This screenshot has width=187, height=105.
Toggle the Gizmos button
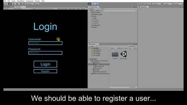coord(84,9)
